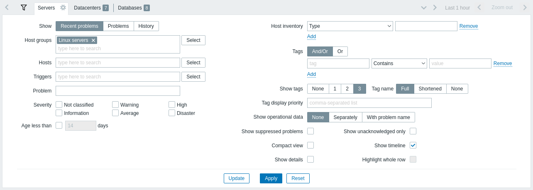
Task: Shift time period backward arrow
Action: 479,7
